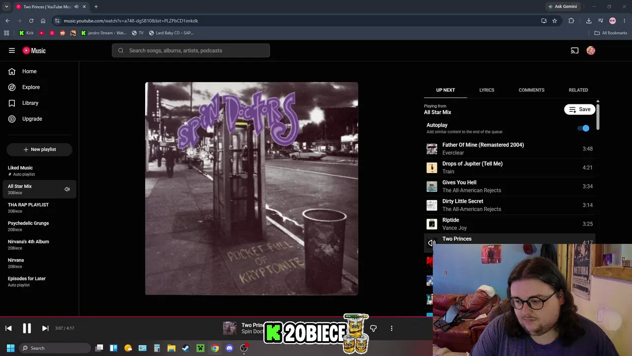Open the Chrome apps grid in the bookmarks bar
Viewport: 632px width, 356px height.
[6, 33]
